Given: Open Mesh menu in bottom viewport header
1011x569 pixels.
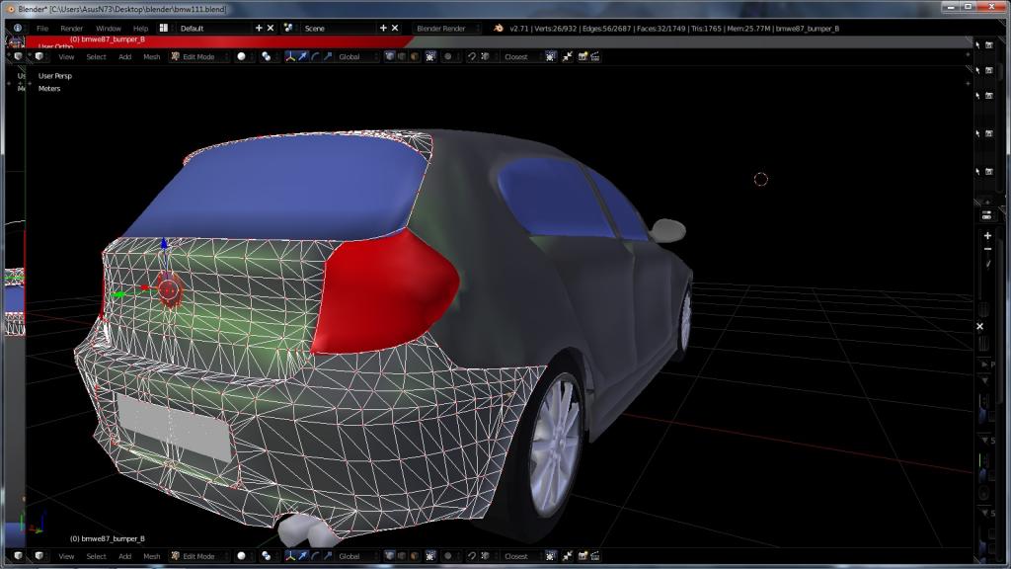Looking at the screenshot, I should pos(151,556).
